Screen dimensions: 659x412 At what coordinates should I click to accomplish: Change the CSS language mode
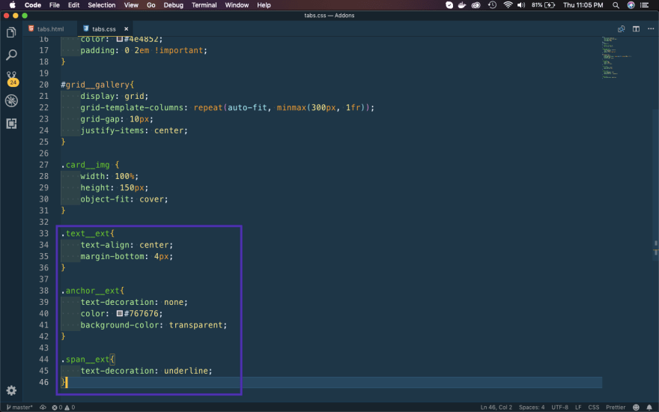pyautogui.click(x=593, y=408)
